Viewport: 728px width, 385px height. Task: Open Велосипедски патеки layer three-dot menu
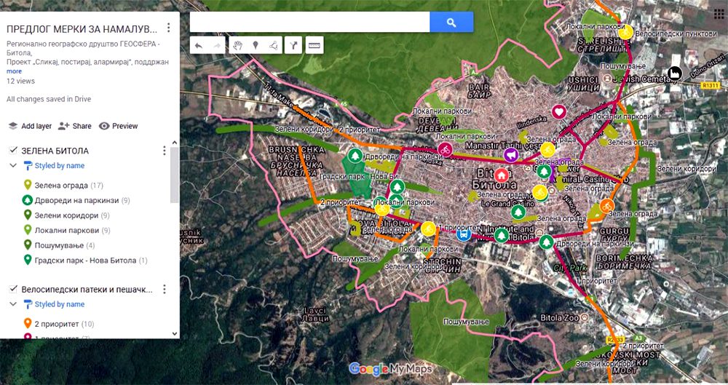(164, 290)
